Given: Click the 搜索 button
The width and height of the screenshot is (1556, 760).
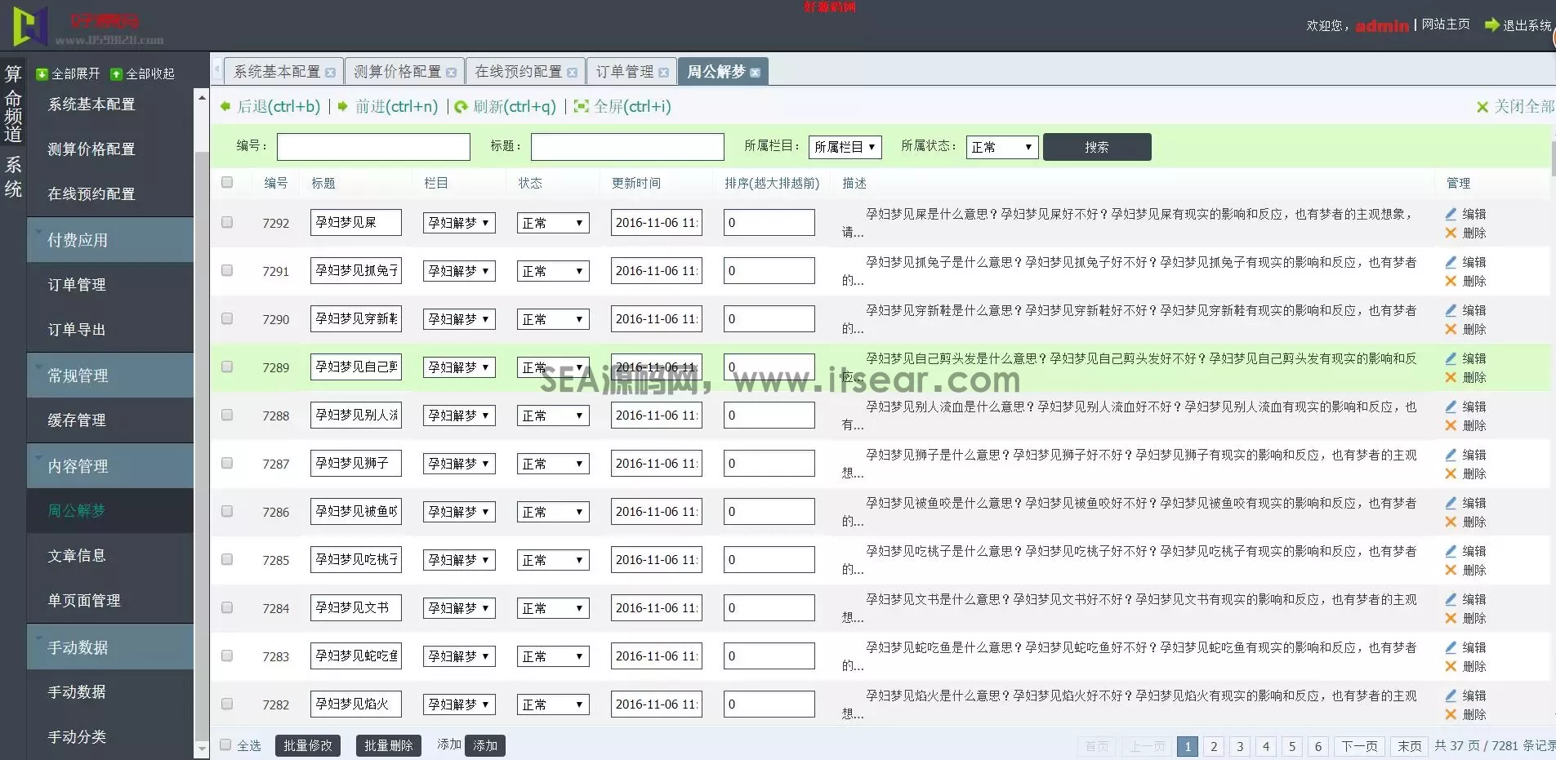Looking at the screenshot, I should click(1097, 147).
